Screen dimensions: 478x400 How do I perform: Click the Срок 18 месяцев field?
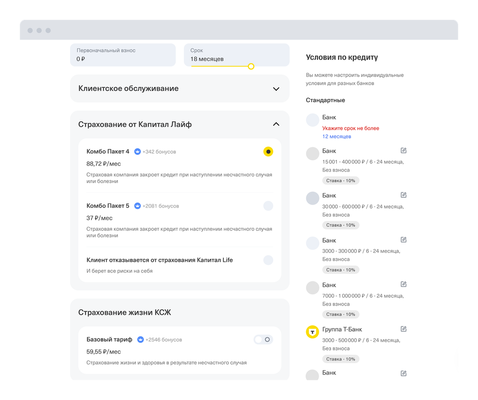pos(236,55)
